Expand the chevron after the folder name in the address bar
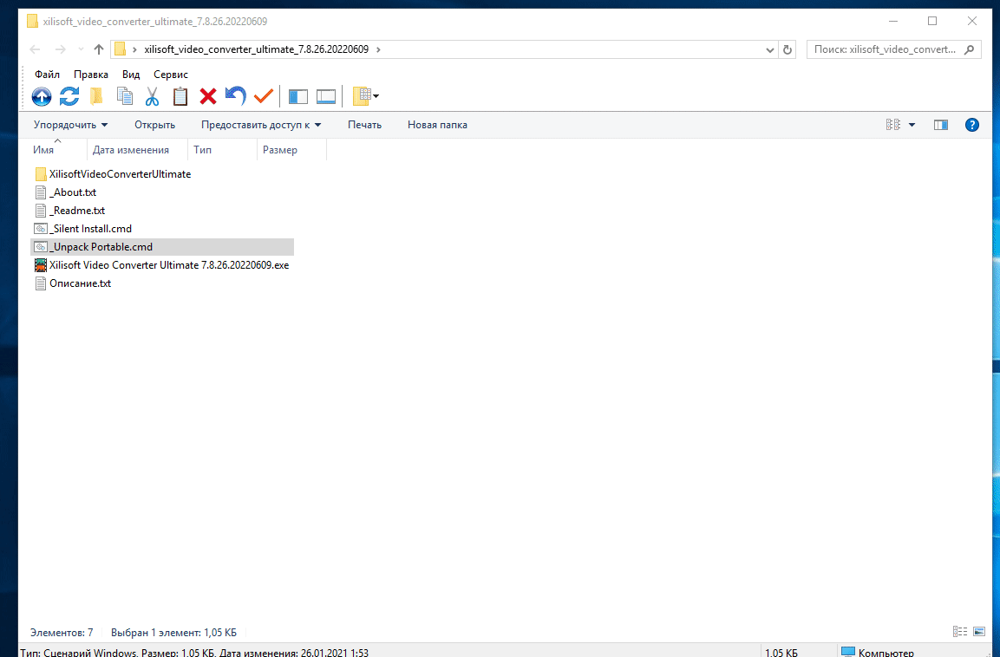This screenshot has height=657, width=1000. click(378, 49)
